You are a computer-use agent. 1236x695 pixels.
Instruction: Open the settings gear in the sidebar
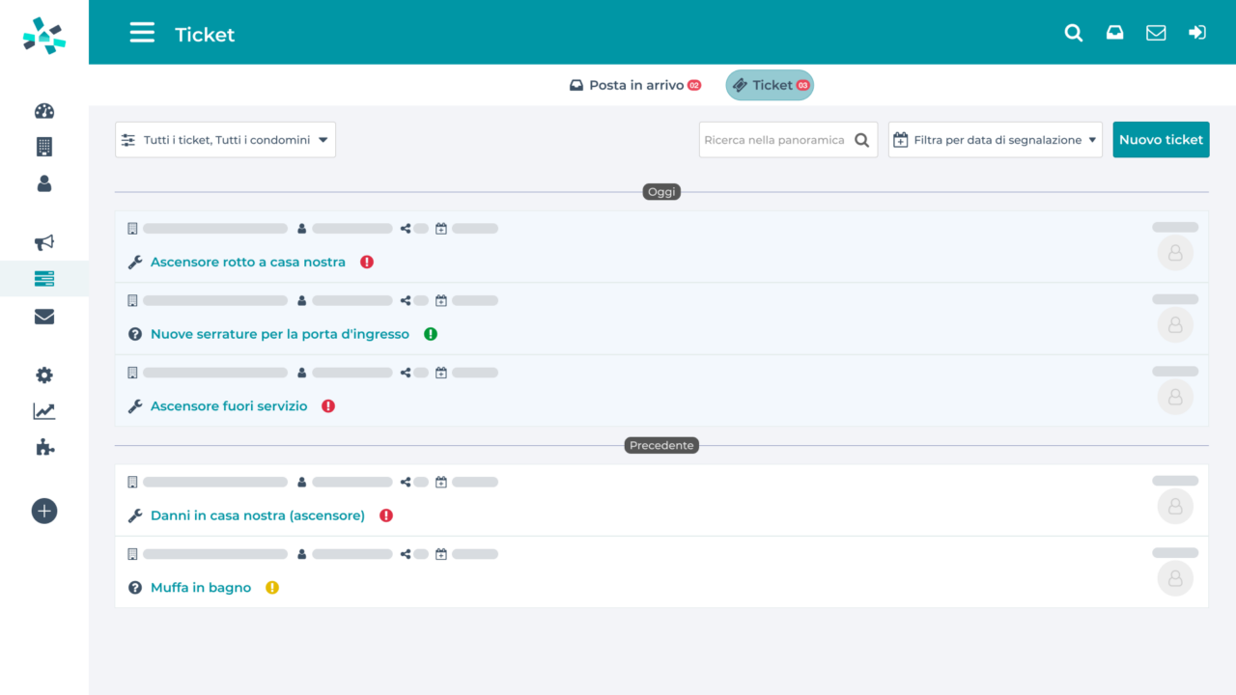[44, 375]
